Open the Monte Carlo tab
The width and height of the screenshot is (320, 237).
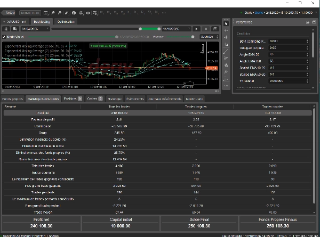pyautogui.click(x=194, y=99)
